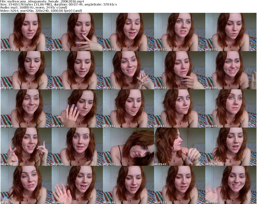The width and height of the screenshot is (257, 204).
Task: Select the thumbnail timestamped 00:03:00
Action: [231, 70]
